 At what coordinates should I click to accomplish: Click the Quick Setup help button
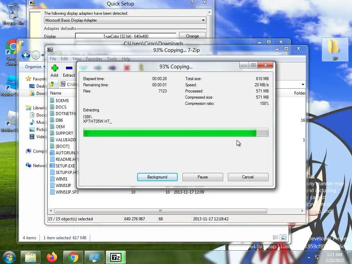(x=192, y=2)
